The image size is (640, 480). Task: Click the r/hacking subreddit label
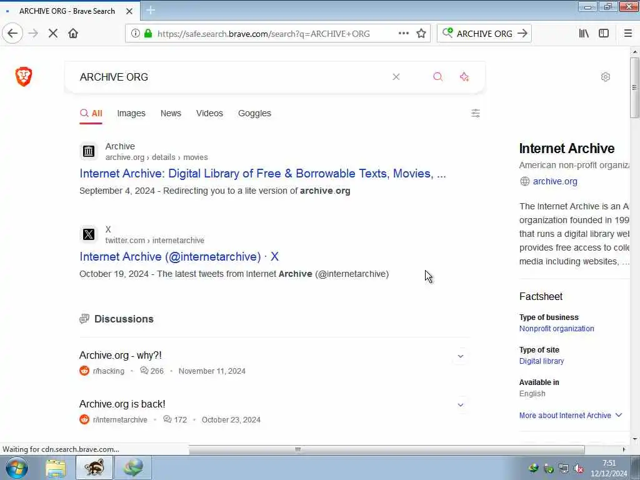tap(108, 371)
